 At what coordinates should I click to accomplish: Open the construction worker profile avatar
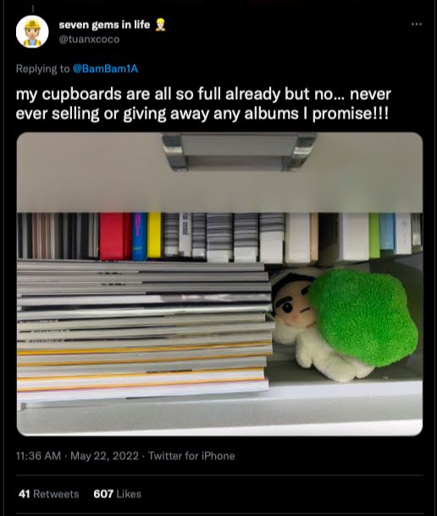[x=32, y=31]
